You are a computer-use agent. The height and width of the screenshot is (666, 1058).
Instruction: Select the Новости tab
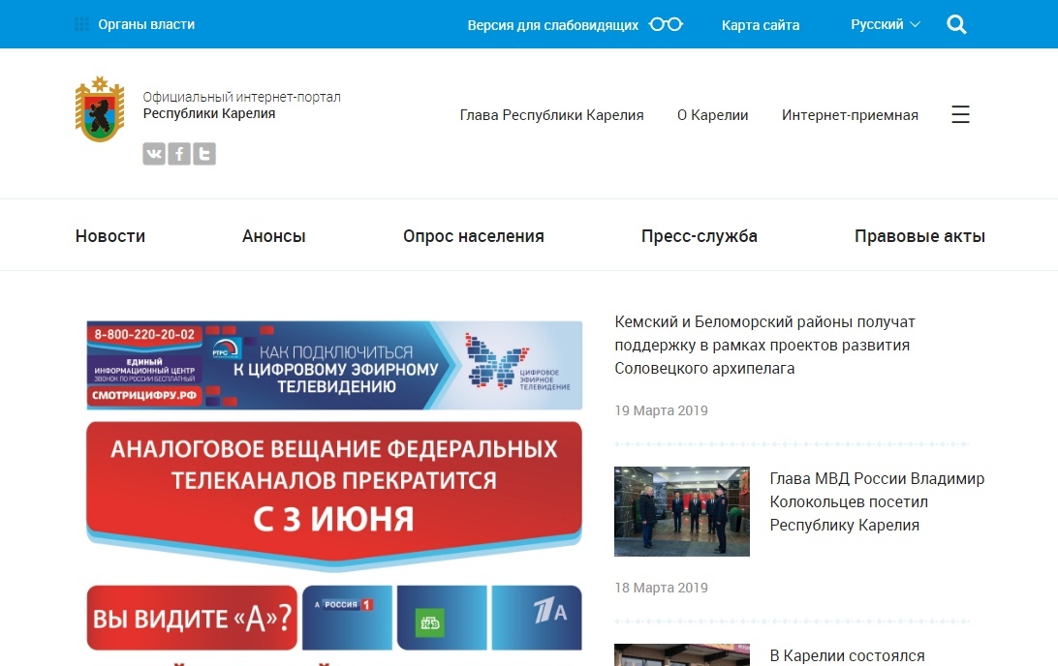tap(110, 236)
